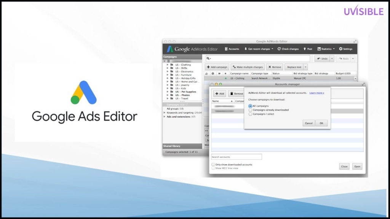Click Remove in the campaign toolbar
Viewport: 390px width, 219px height.
click(275, 67)
